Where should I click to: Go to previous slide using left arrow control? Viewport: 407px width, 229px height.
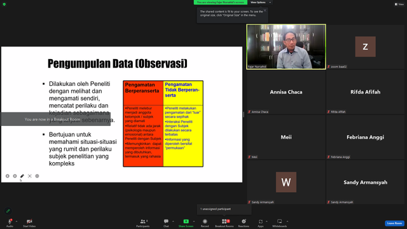pos(8,176)
